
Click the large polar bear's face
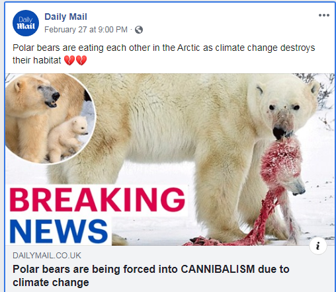[283, 108]
